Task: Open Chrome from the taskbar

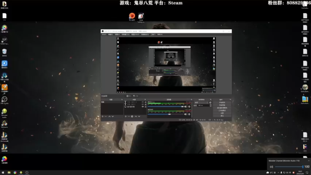Action: tap(15, 173)
